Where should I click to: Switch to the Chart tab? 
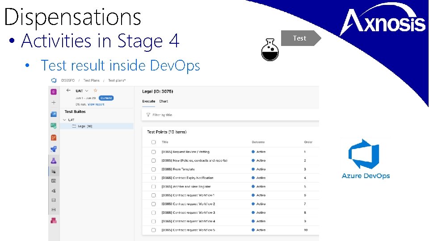tap(164, 101)
